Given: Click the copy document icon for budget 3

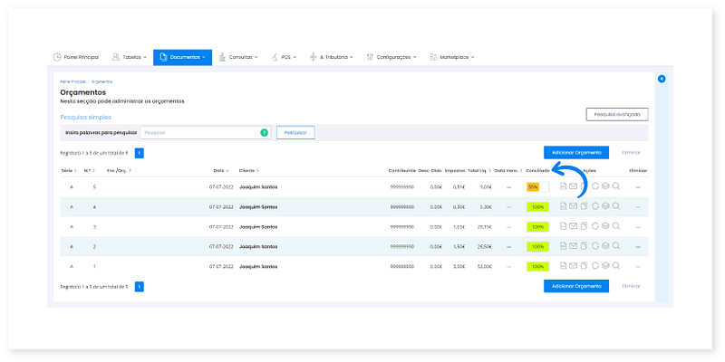Looking at the screenshot, I should coord(584,226).
